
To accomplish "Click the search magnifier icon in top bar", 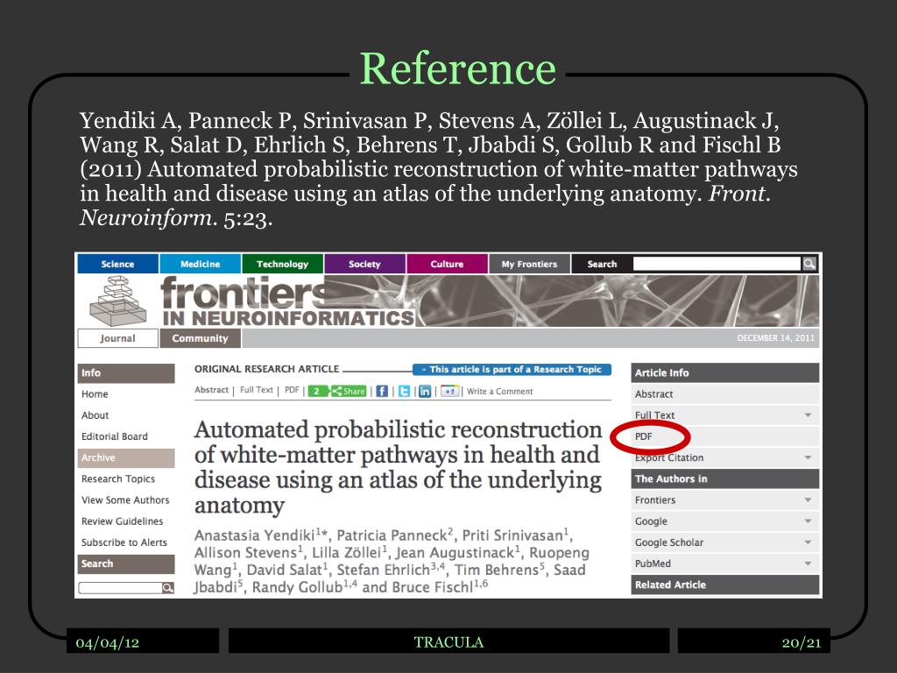I will point(809,264).
